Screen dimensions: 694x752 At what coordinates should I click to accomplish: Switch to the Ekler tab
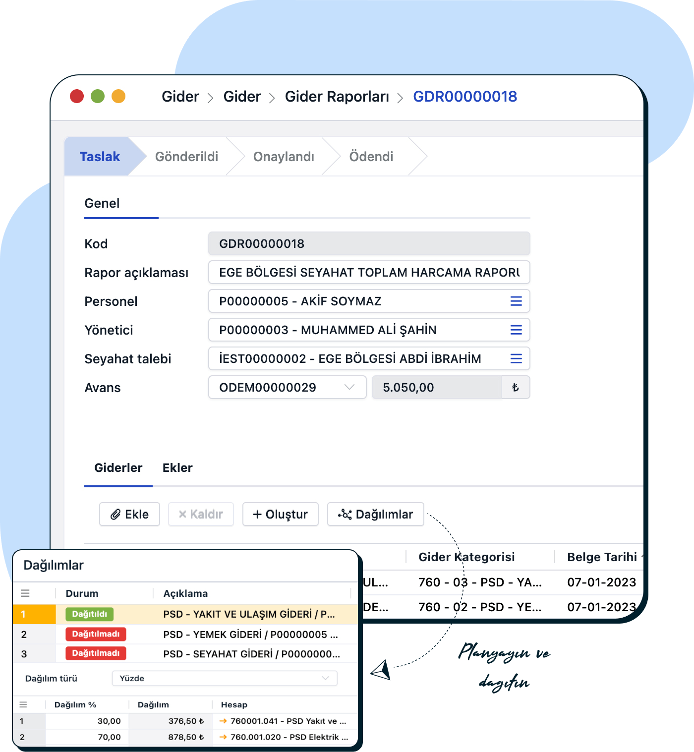[x=177, y=468]
